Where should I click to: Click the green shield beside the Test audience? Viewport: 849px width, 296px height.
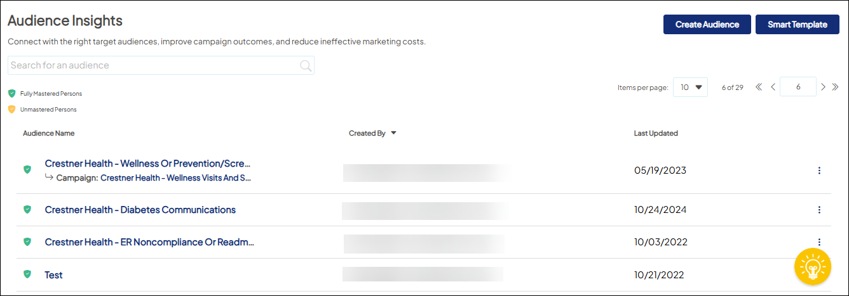pyautogui.click(x=27, y=274)
